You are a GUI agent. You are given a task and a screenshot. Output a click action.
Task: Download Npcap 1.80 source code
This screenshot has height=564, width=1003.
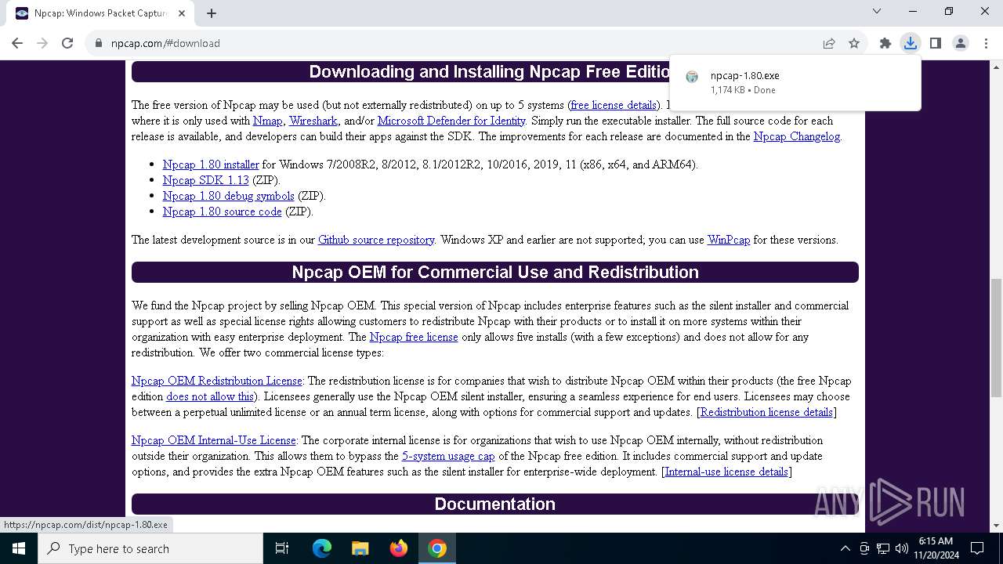click(223, 211)
